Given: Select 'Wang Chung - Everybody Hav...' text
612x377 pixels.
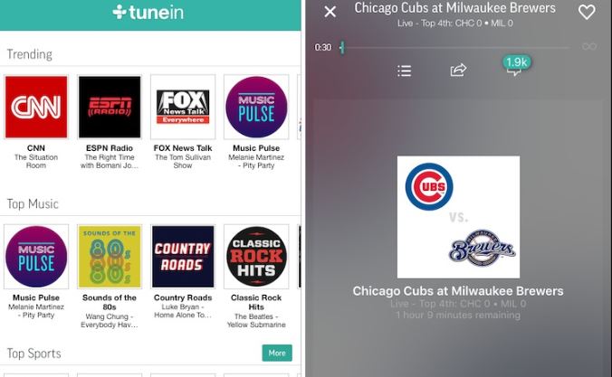Looking at the screenshot, I should (110, 320).
